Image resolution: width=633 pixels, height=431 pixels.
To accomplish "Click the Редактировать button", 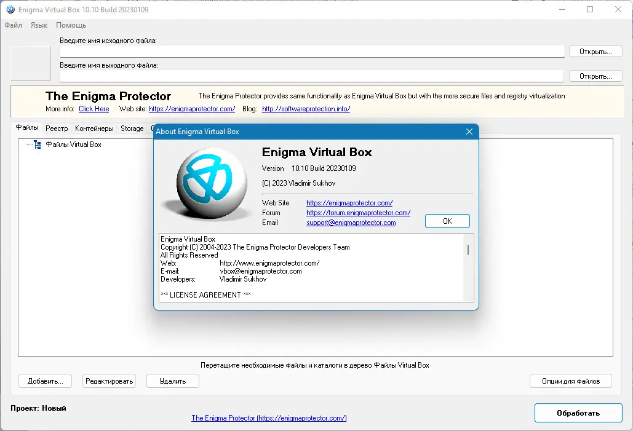I will (109, 381).
